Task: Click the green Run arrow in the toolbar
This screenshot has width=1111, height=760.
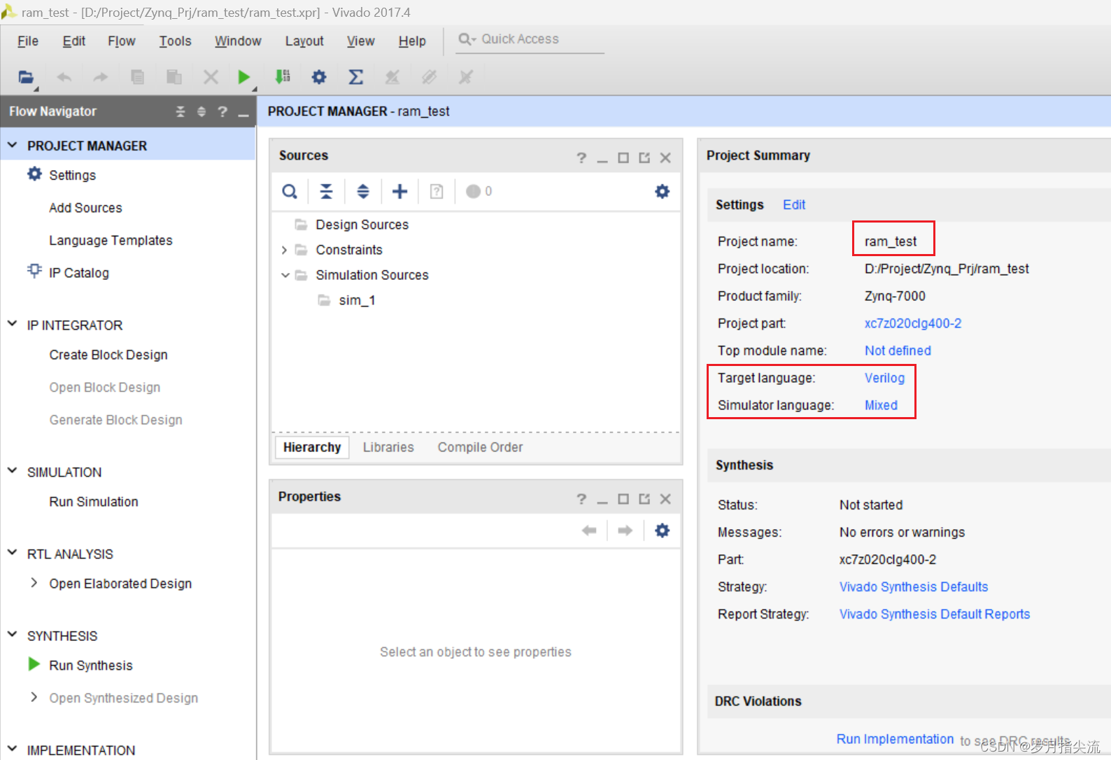Action: (x=243, y=77)
